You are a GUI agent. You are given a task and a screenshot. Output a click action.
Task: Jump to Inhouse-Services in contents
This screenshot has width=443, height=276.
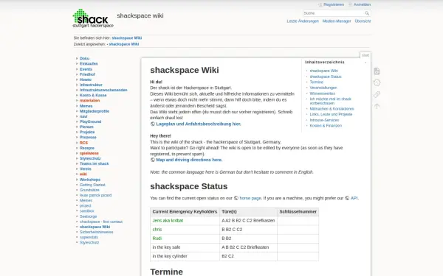tap(324, 120)
